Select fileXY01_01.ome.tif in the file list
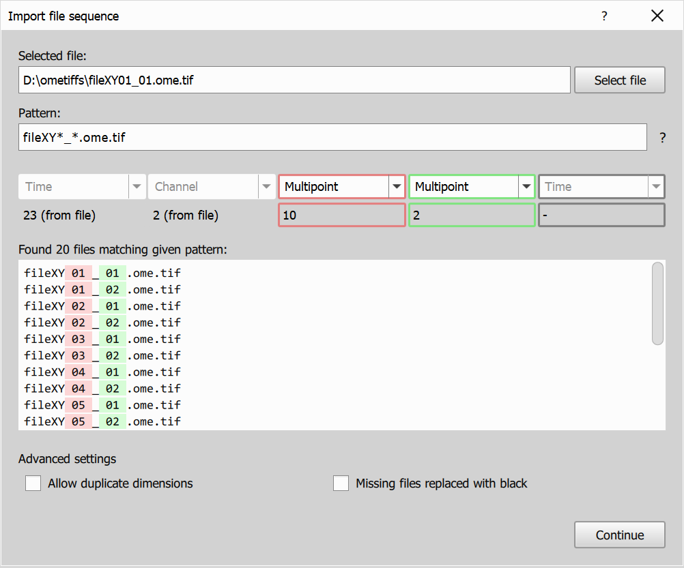The width and height of the screenshot is (684, 568). click(102, 273)
